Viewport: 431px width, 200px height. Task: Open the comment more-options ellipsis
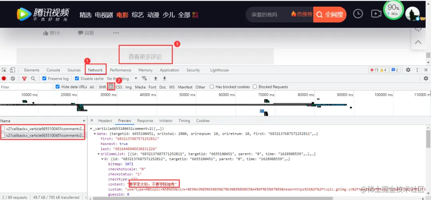tap(116, 33)
